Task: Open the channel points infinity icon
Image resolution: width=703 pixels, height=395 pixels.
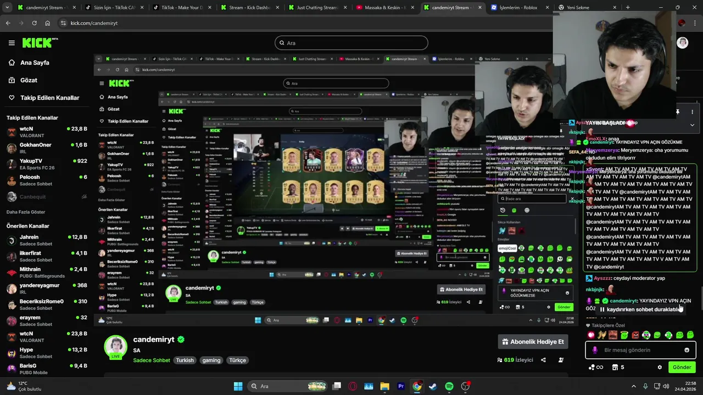Action: pos(595,367)
